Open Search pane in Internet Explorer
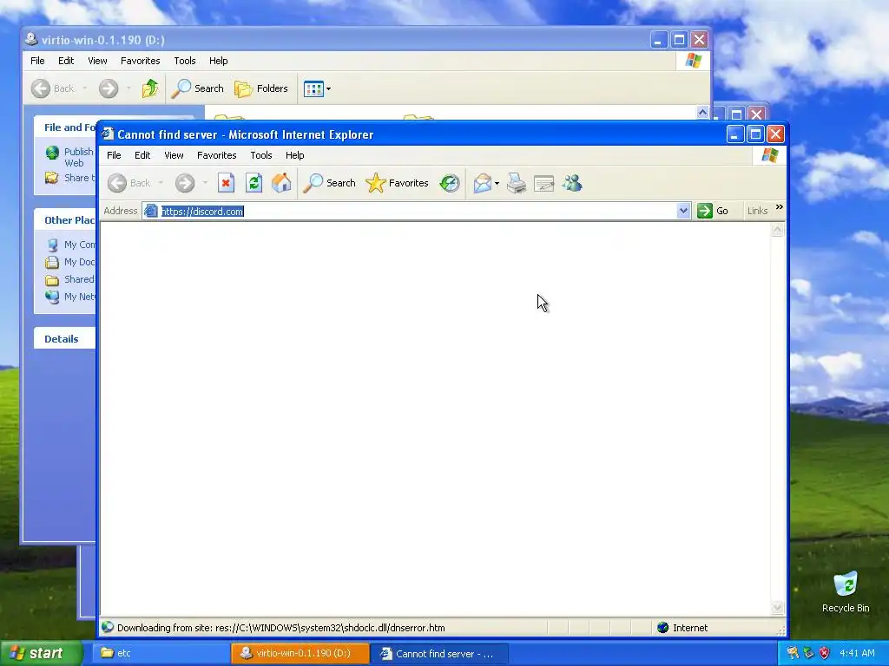Image resolution: width=889 pixels, height=666 pixels. coord(329,183)
